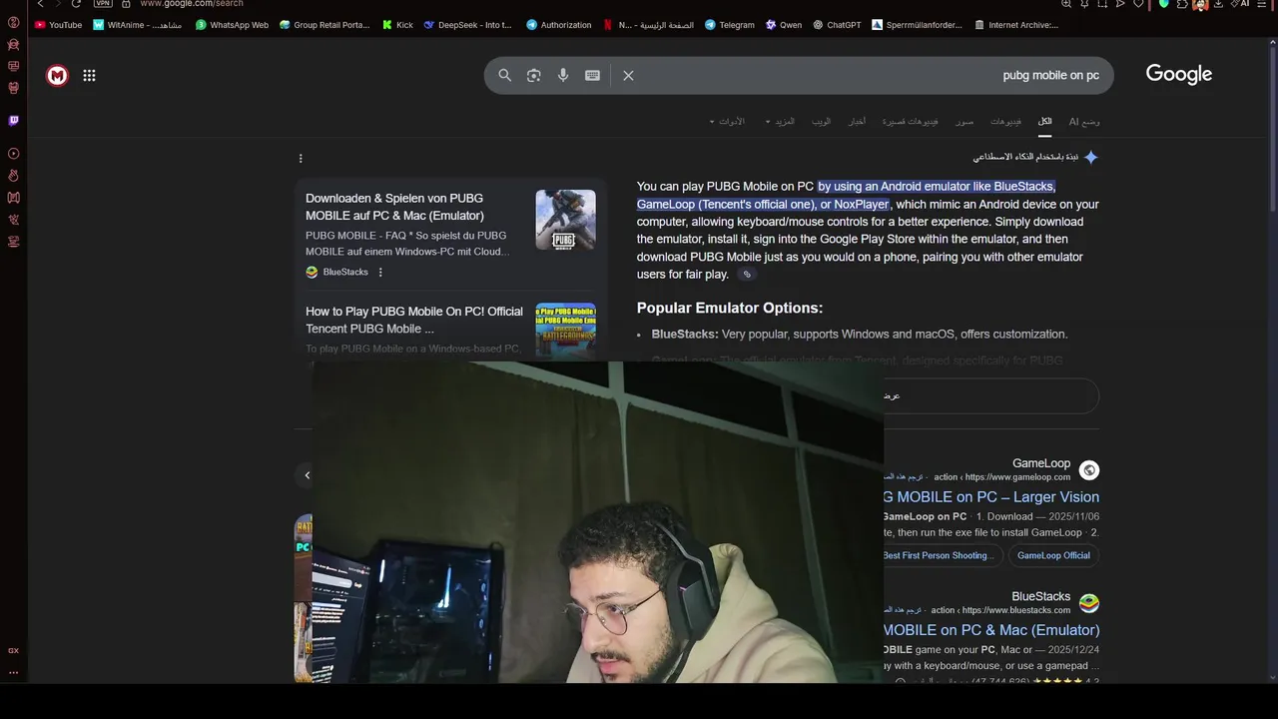Viewport: 1278px width, 719px height.
Task: Open the sidebar three-dot setup menu
Action: (13, 672)
